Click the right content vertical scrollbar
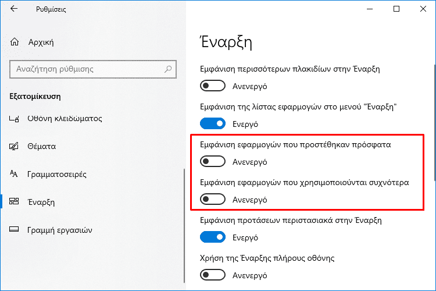436x291 pixels. [435, 123]
